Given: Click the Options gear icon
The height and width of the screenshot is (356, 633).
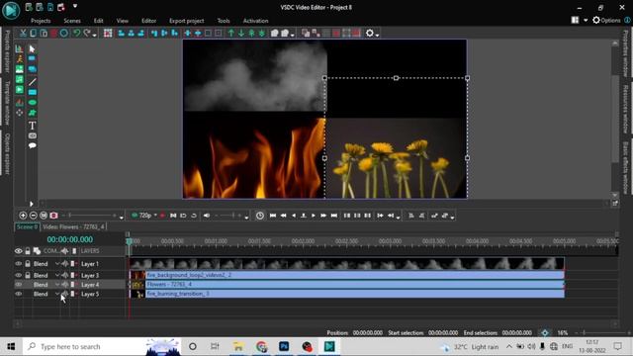Looking at the screenshot, I should (x=595, y=20).
